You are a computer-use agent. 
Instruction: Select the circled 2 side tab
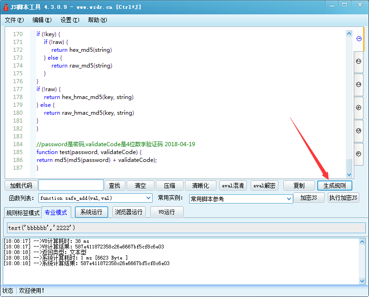tap(359, 62)
